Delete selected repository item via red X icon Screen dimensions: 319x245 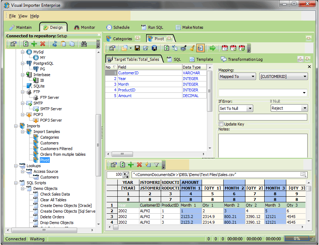[x=43, y=44]
